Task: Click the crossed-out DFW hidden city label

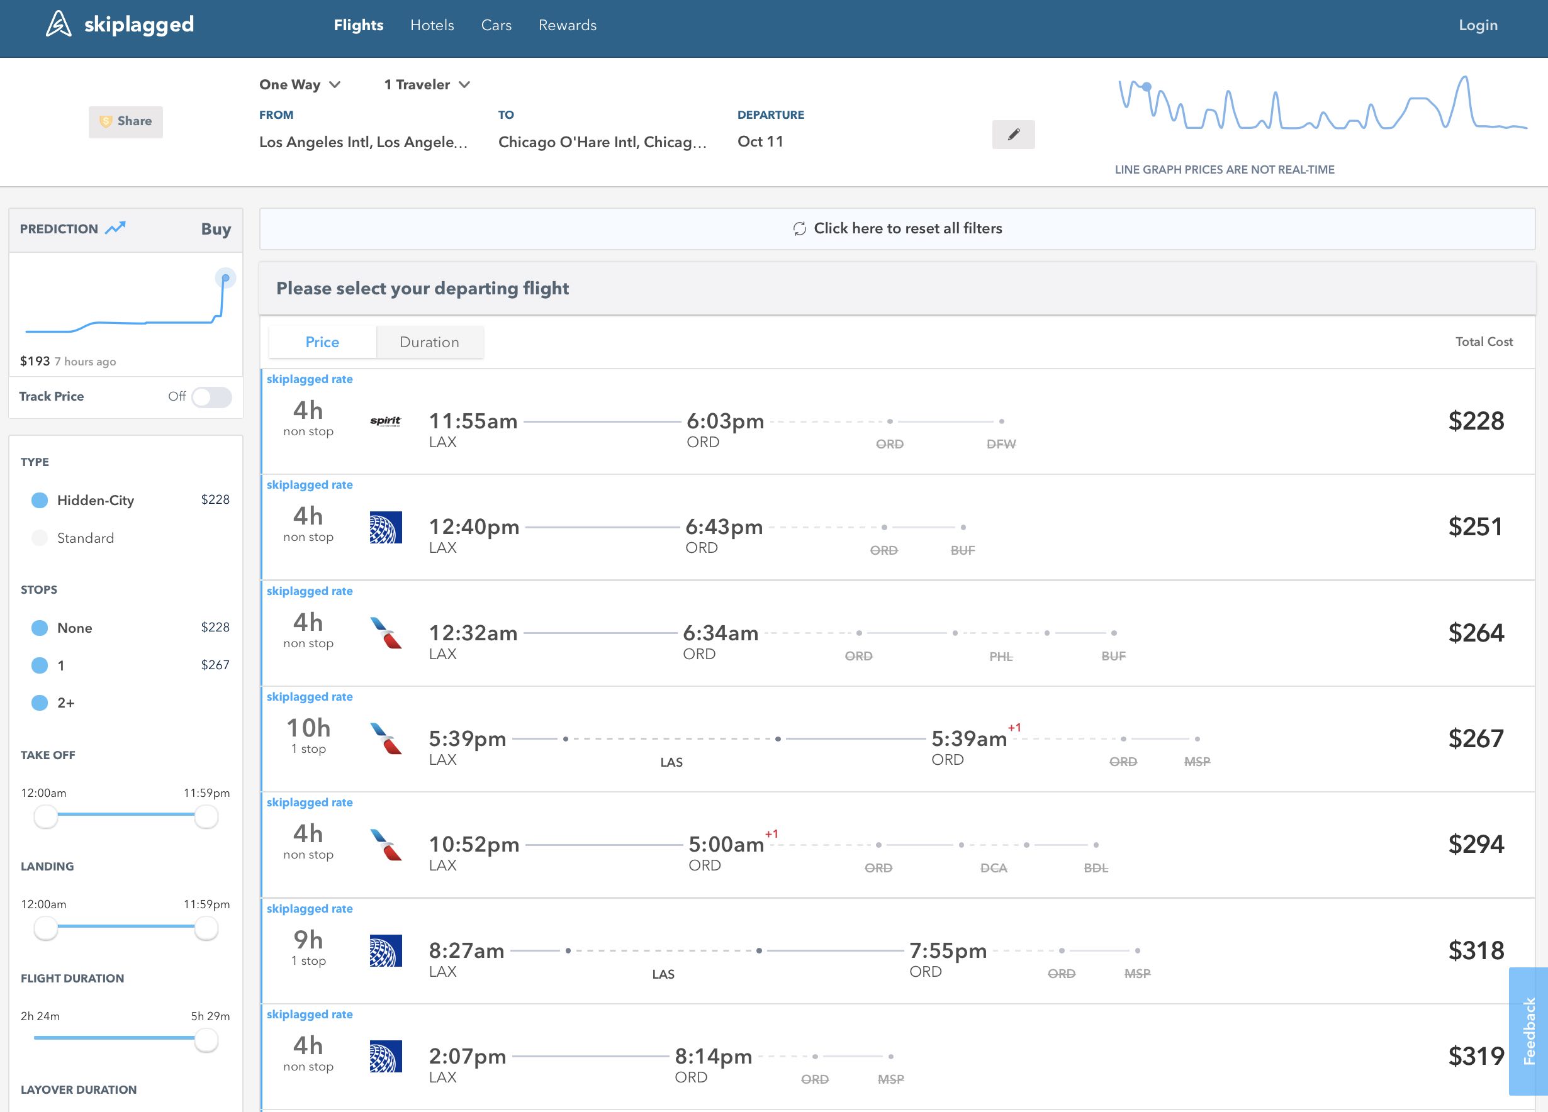Action: 1001,444
